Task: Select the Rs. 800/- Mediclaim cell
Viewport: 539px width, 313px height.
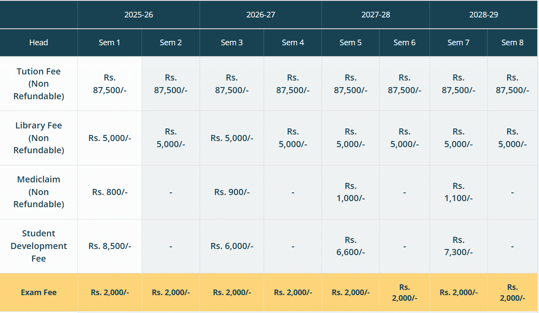Action: point(110,192)
